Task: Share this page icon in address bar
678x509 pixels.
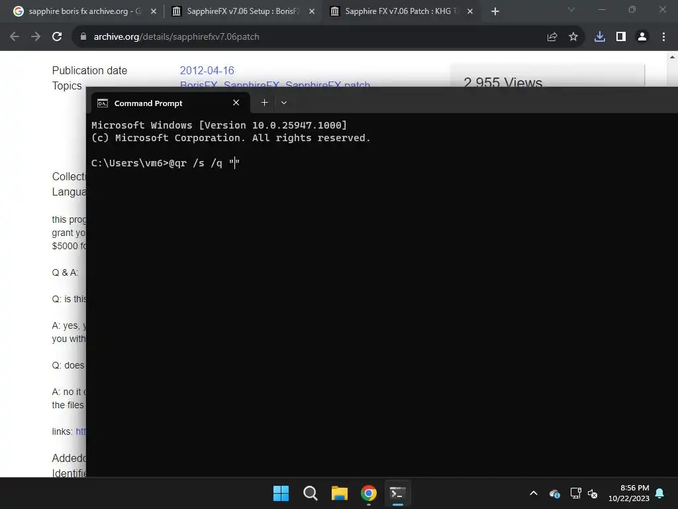Action: 552,37
